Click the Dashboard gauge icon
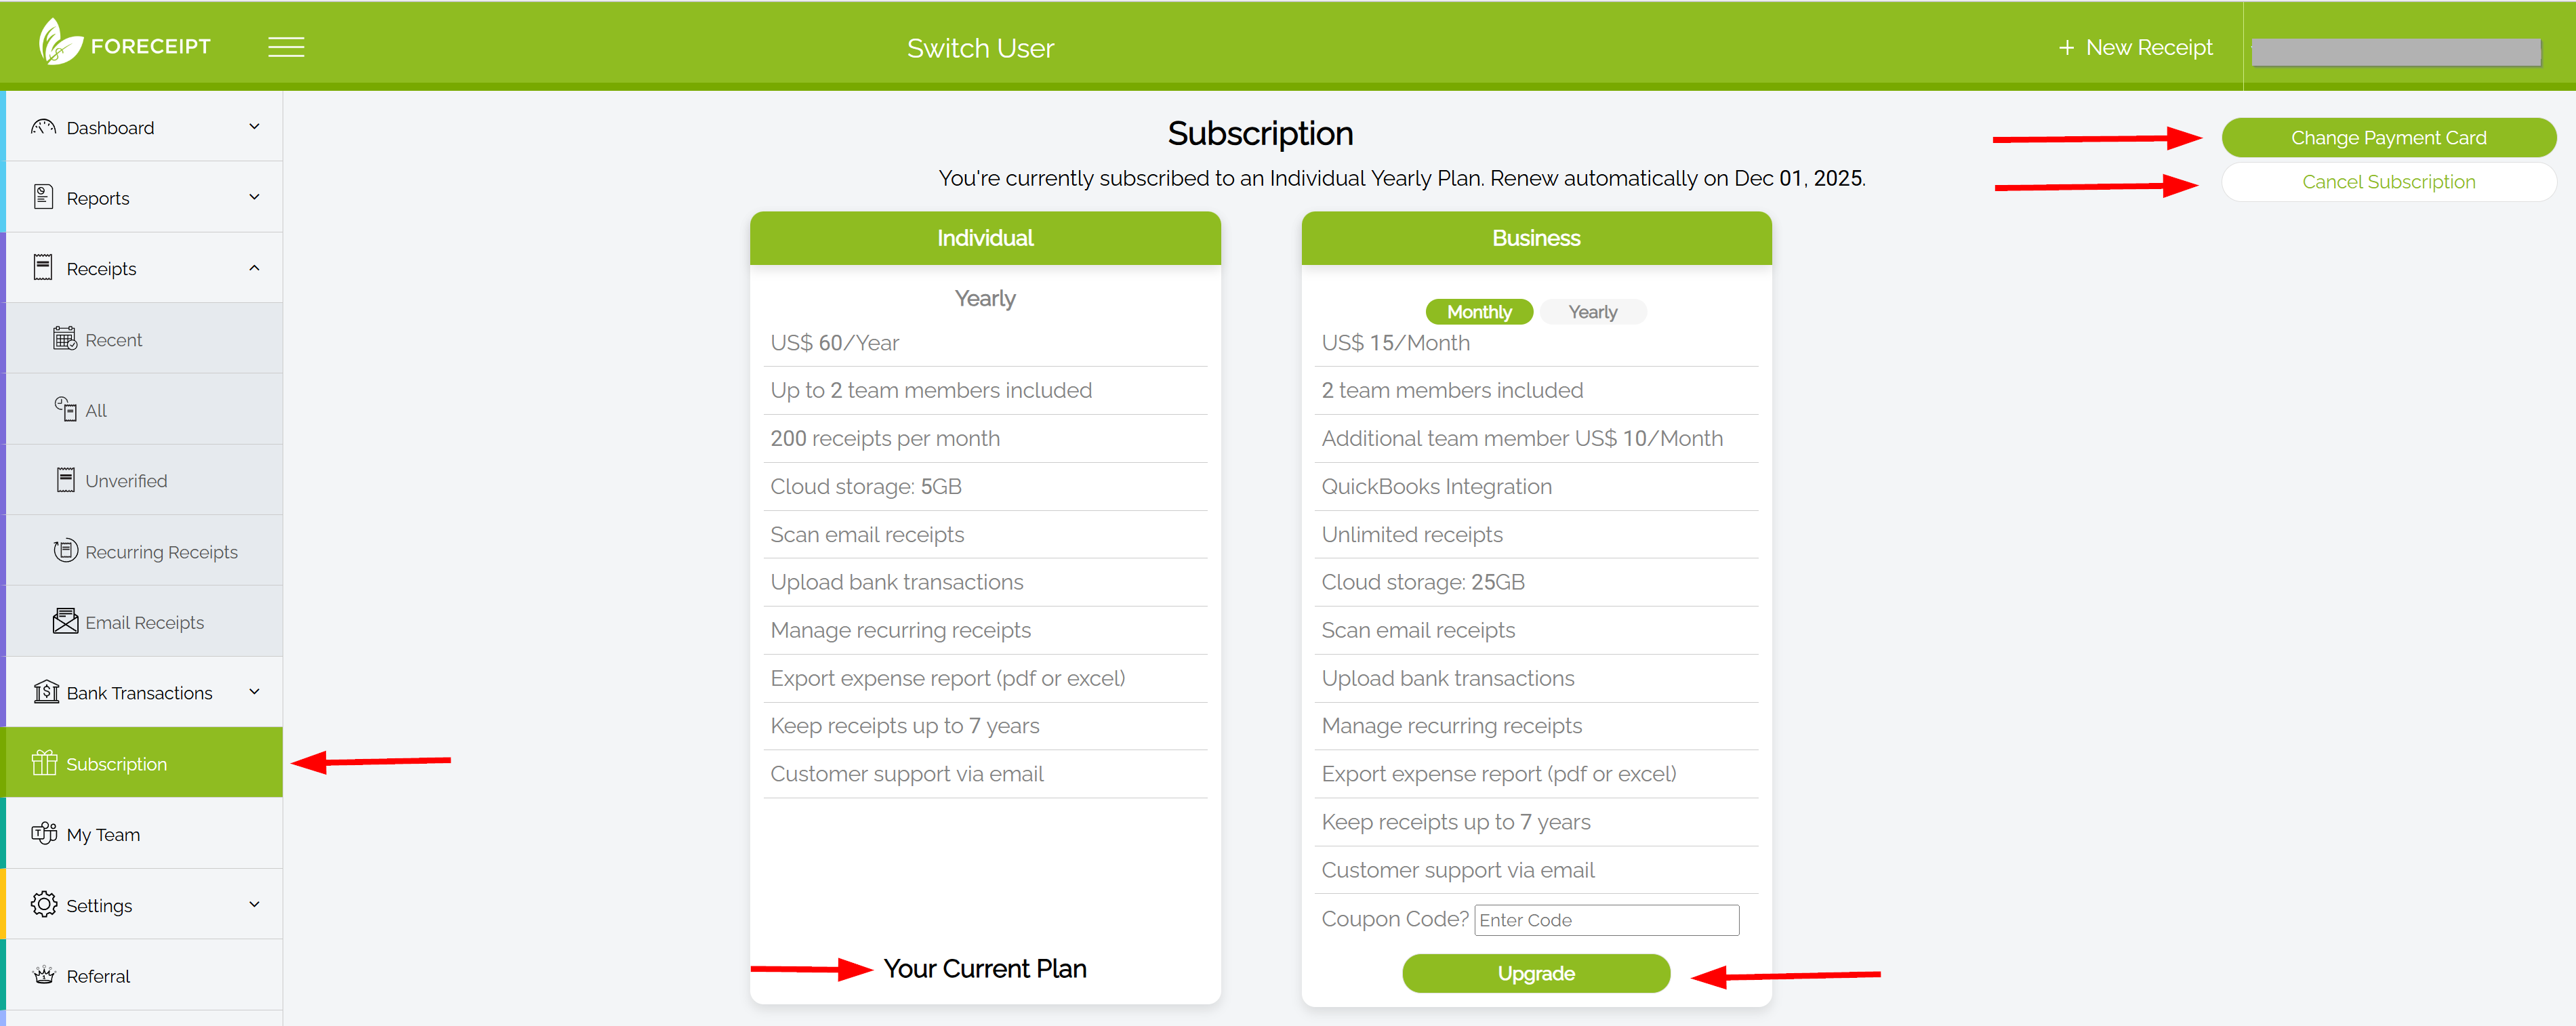The width and height of the screenshot is (2576, 1026). [x=43, y=127]
